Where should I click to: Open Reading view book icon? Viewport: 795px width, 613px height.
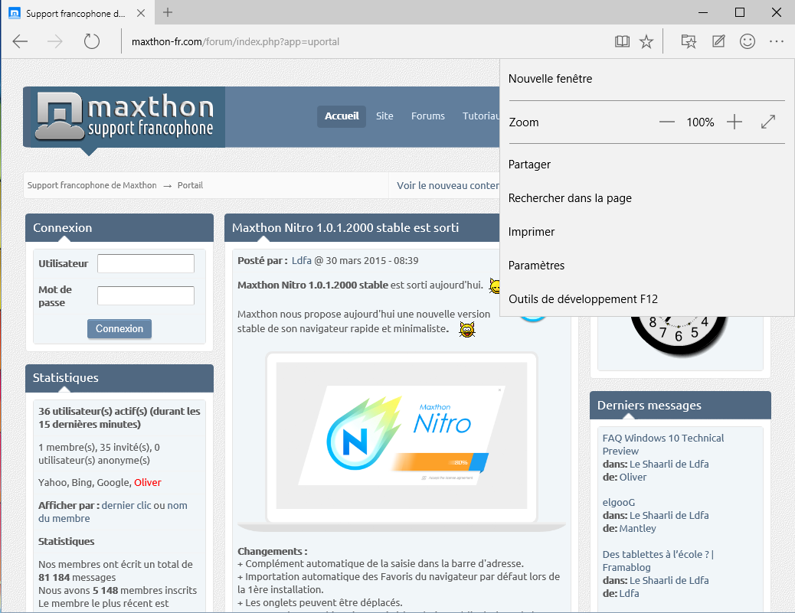622,41
